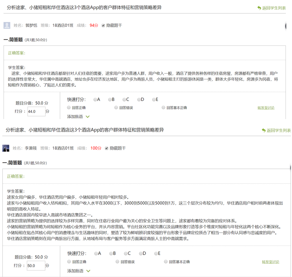Click 添加批语 label for 郭梦恬's answer
This screenshot has width=292, height=277.
pos(75,116)
